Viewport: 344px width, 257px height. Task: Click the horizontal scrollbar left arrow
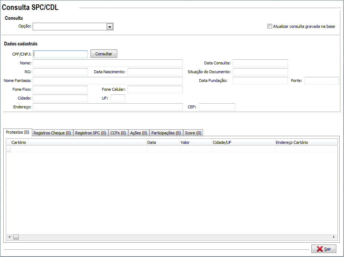tap(9, 237)
